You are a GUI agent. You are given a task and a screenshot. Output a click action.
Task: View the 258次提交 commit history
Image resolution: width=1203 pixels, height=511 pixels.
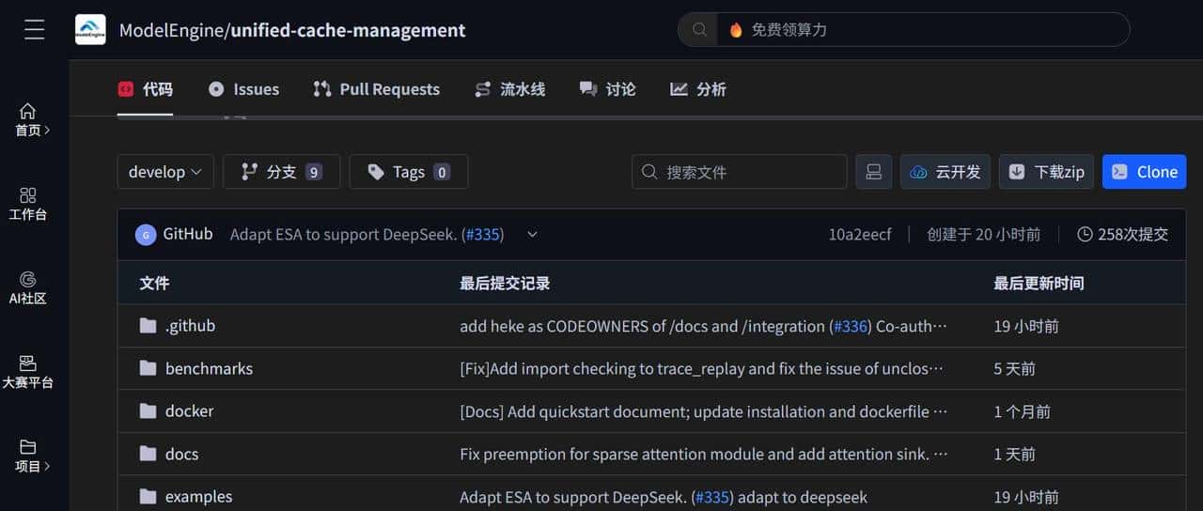[x=1122, y=235]
